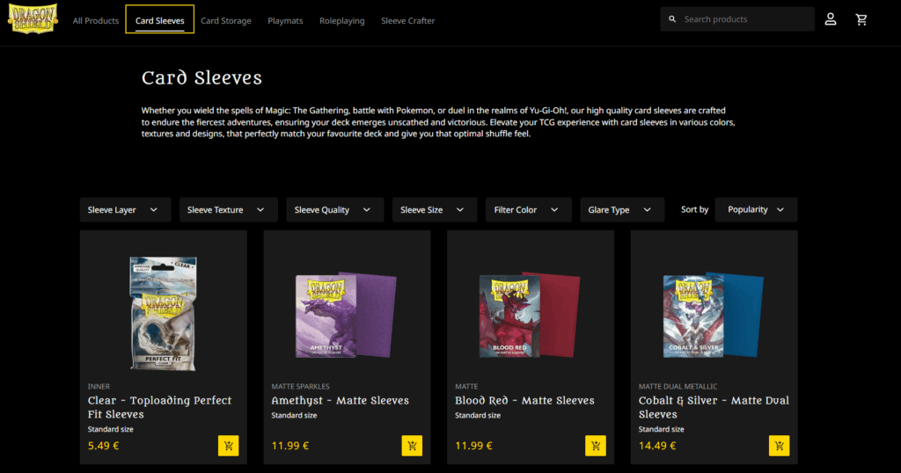Click the 5.49 € price
The width and height of the screenshot is (901, 473).
click(x=104, y=446)
